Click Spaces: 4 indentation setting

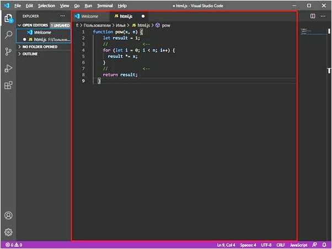tap(248, 245)
